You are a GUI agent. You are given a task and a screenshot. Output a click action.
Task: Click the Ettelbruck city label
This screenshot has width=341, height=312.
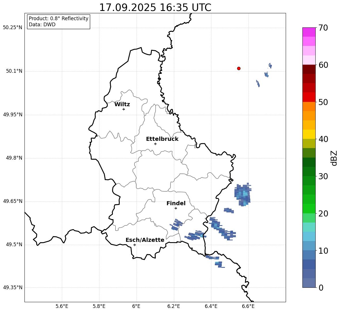162,139
